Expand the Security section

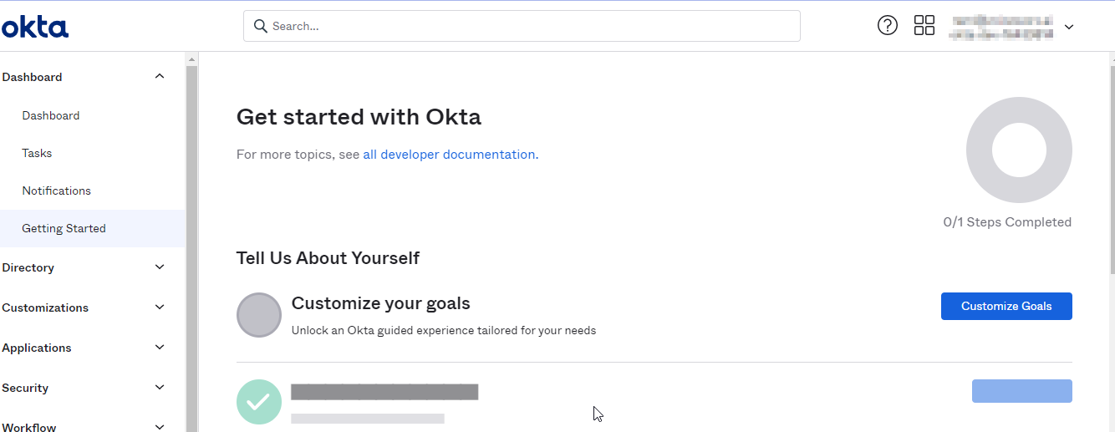(x=160, y=388)
